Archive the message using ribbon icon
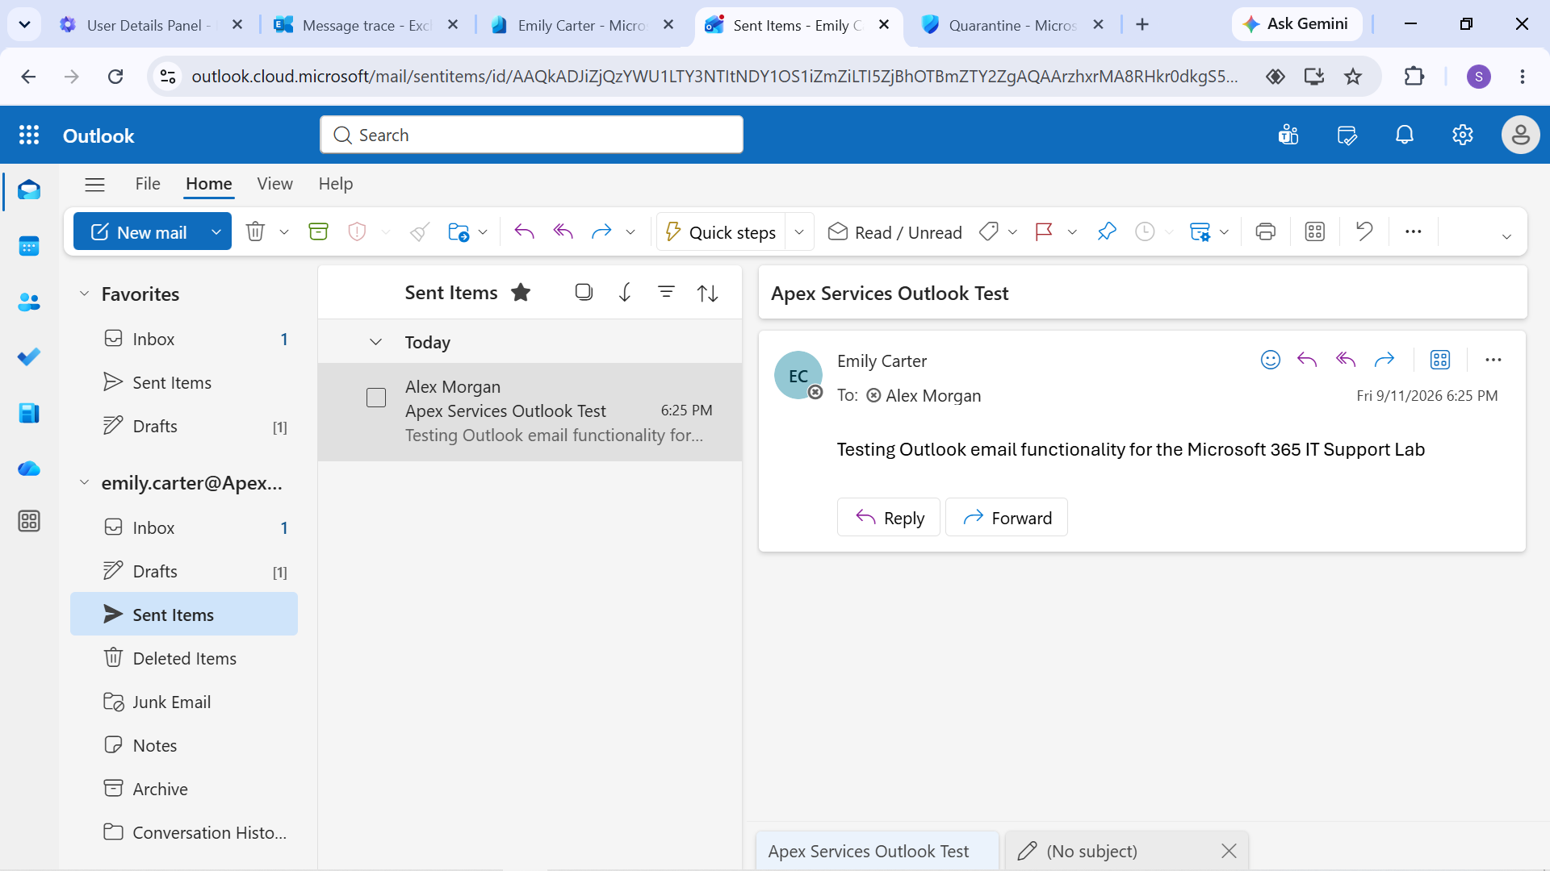 coord(319,232)
